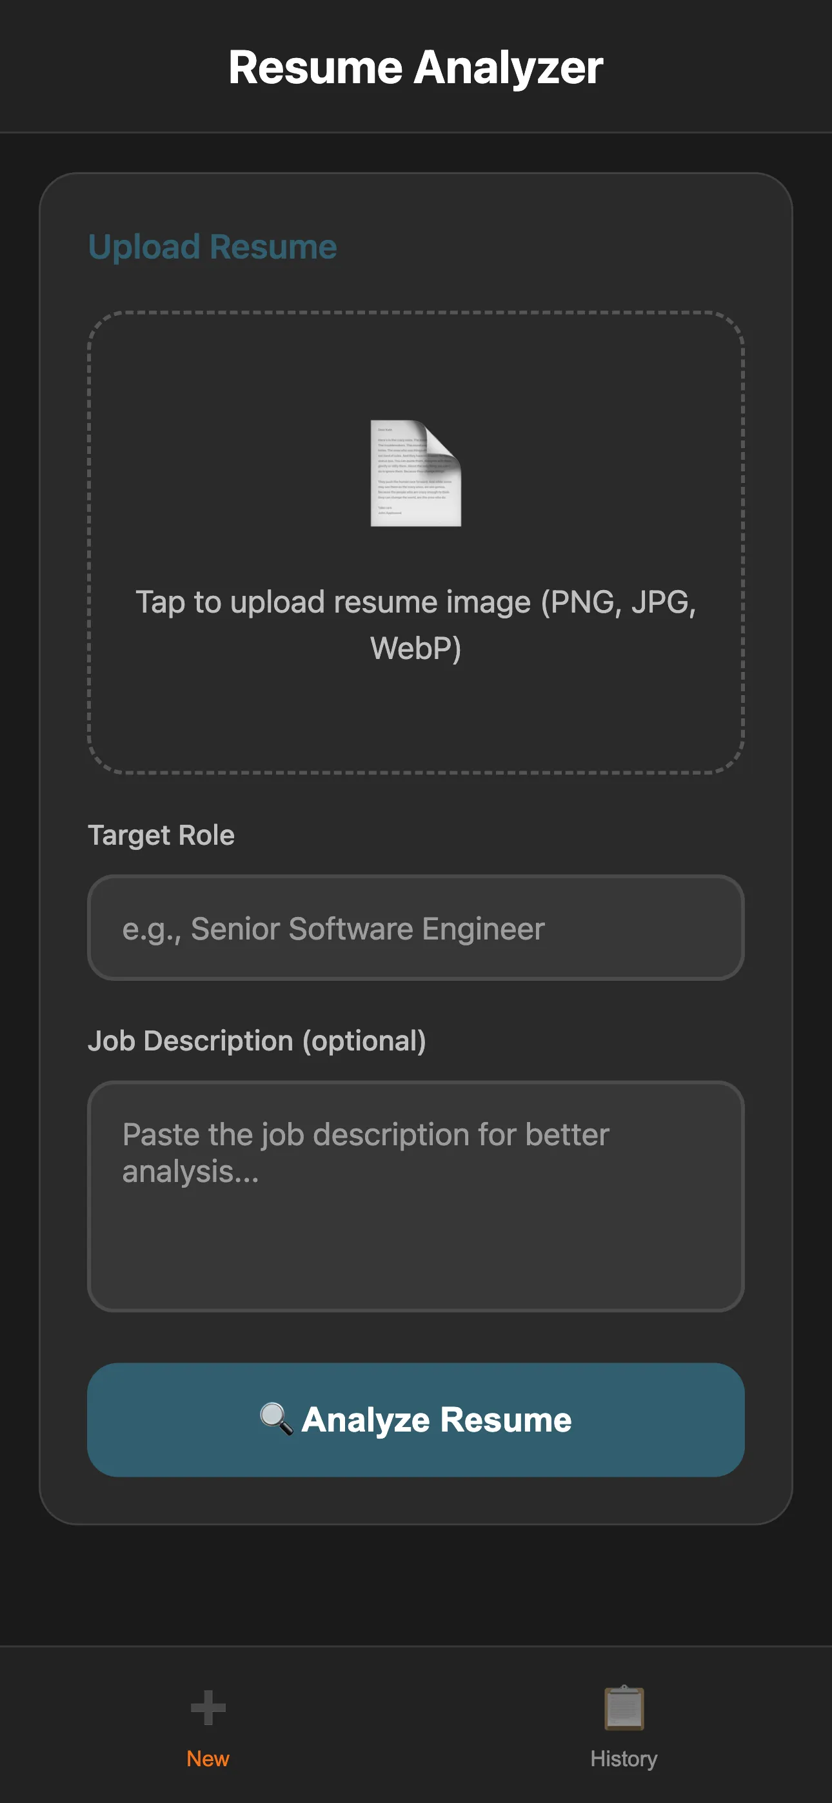Viewport: 832px width, 1803px height.
Task: Tap the magnifying glass on Analyze Resume
Action: (x=276, y=1419)
